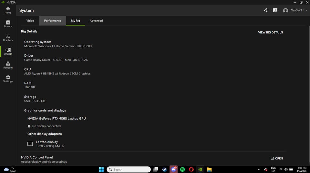Open the feedback notification icon
This screenshot has width=310, height=173.
[x=275, y=10]
